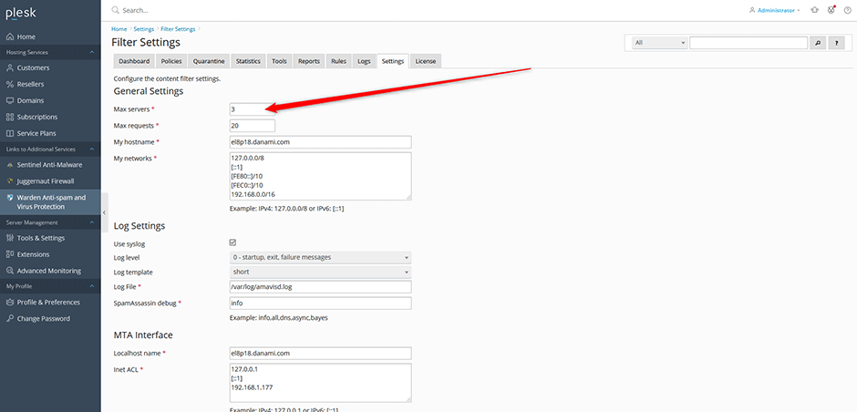Collapse the Server Management section

92,222
